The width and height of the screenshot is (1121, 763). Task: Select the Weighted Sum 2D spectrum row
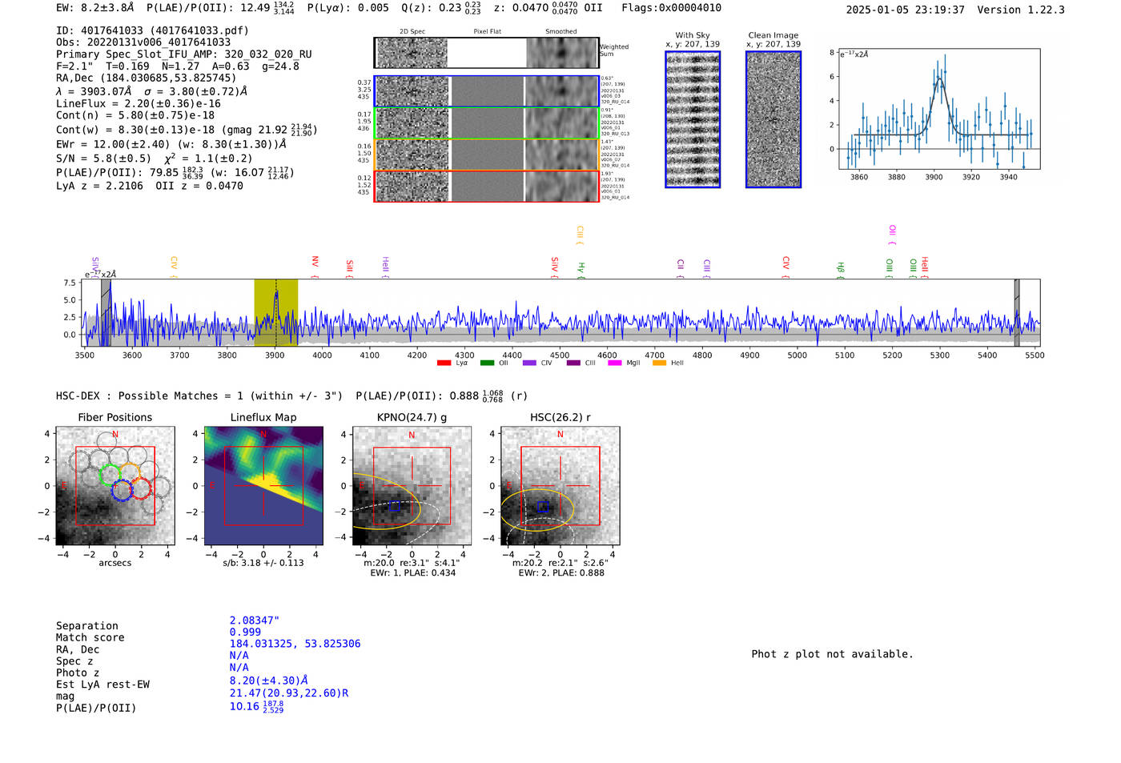coord(486,53)
